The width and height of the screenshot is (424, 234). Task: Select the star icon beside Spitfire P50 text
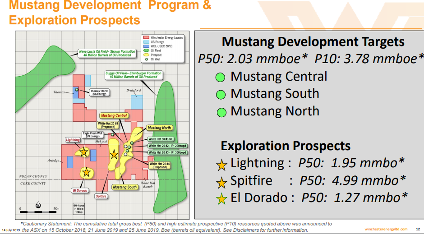tap(221, 183)
